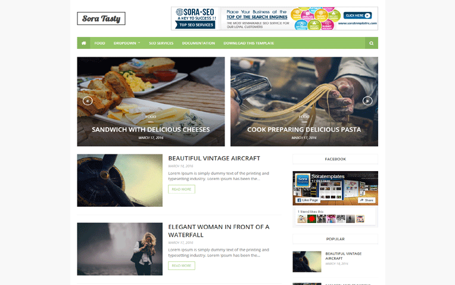Click the Facebook Share button

pos(367,200)
